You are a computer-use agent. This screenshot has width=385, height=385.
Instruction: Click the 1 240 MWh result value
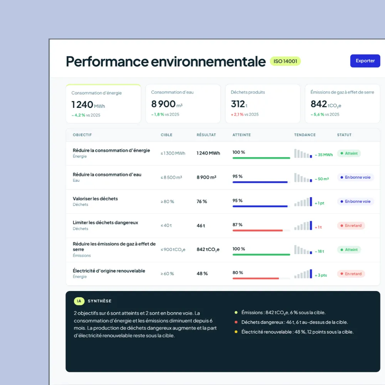(x=208, y=153)
